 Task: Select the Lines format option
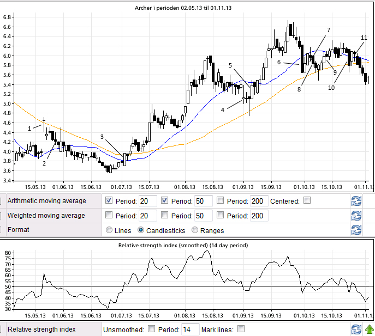[109, 230]
